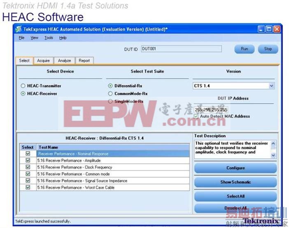This screenshot has height=228, width=289.
Task: Switch to the Report tab
Action: pyautogui.click(x=84, y=61)
